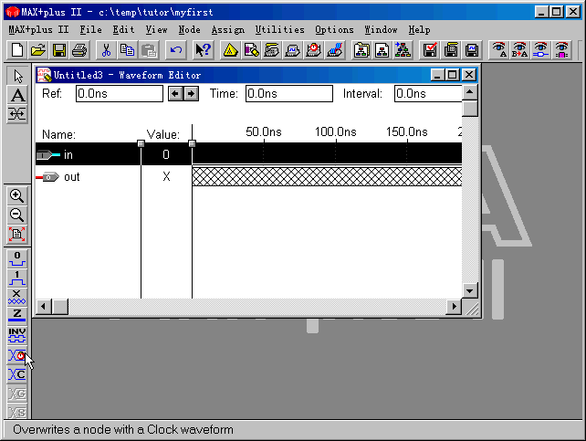This screenshot has height=441, width=586.
Task: Click the vertical scrollbar down arrow
Action: click(470, 290)
